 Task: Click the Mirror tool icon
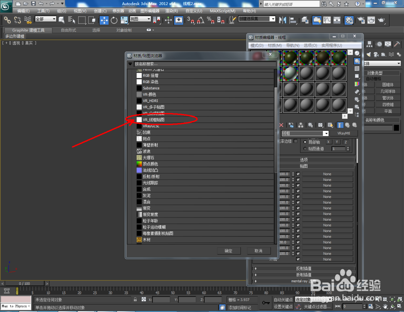pyautogui.click(x=283, y=20)
